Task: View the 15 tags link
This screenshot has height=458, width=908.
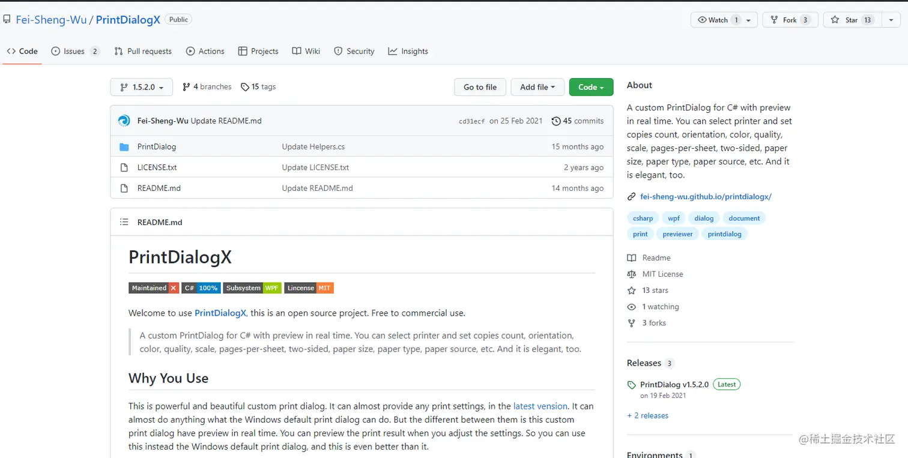Action: 258,86
